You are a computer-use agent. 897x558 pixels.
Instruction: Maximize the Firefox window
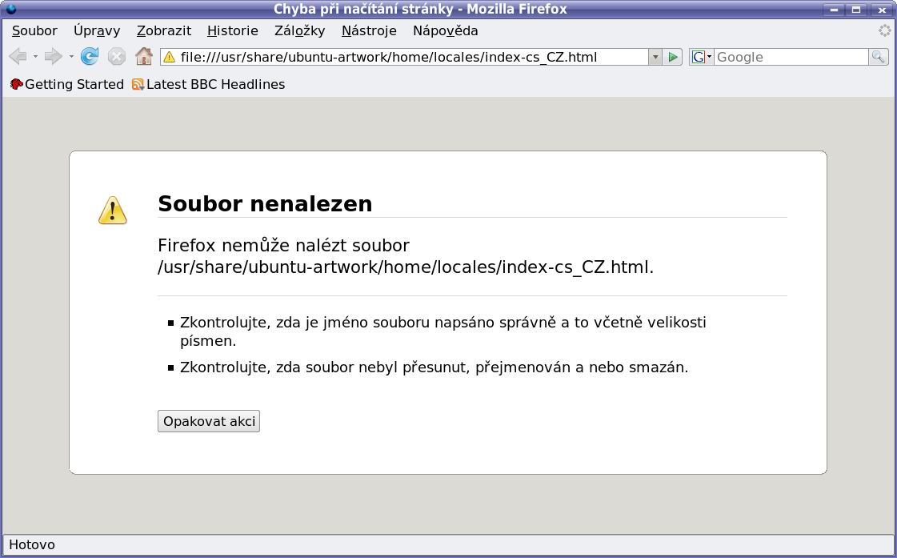856,9
